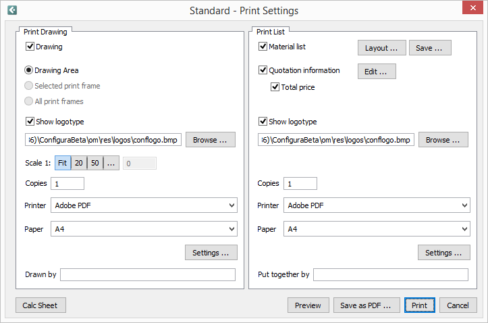The image size is (488, 323).
Task: Choose the 1:50 scale button
Action: (95, 163)
